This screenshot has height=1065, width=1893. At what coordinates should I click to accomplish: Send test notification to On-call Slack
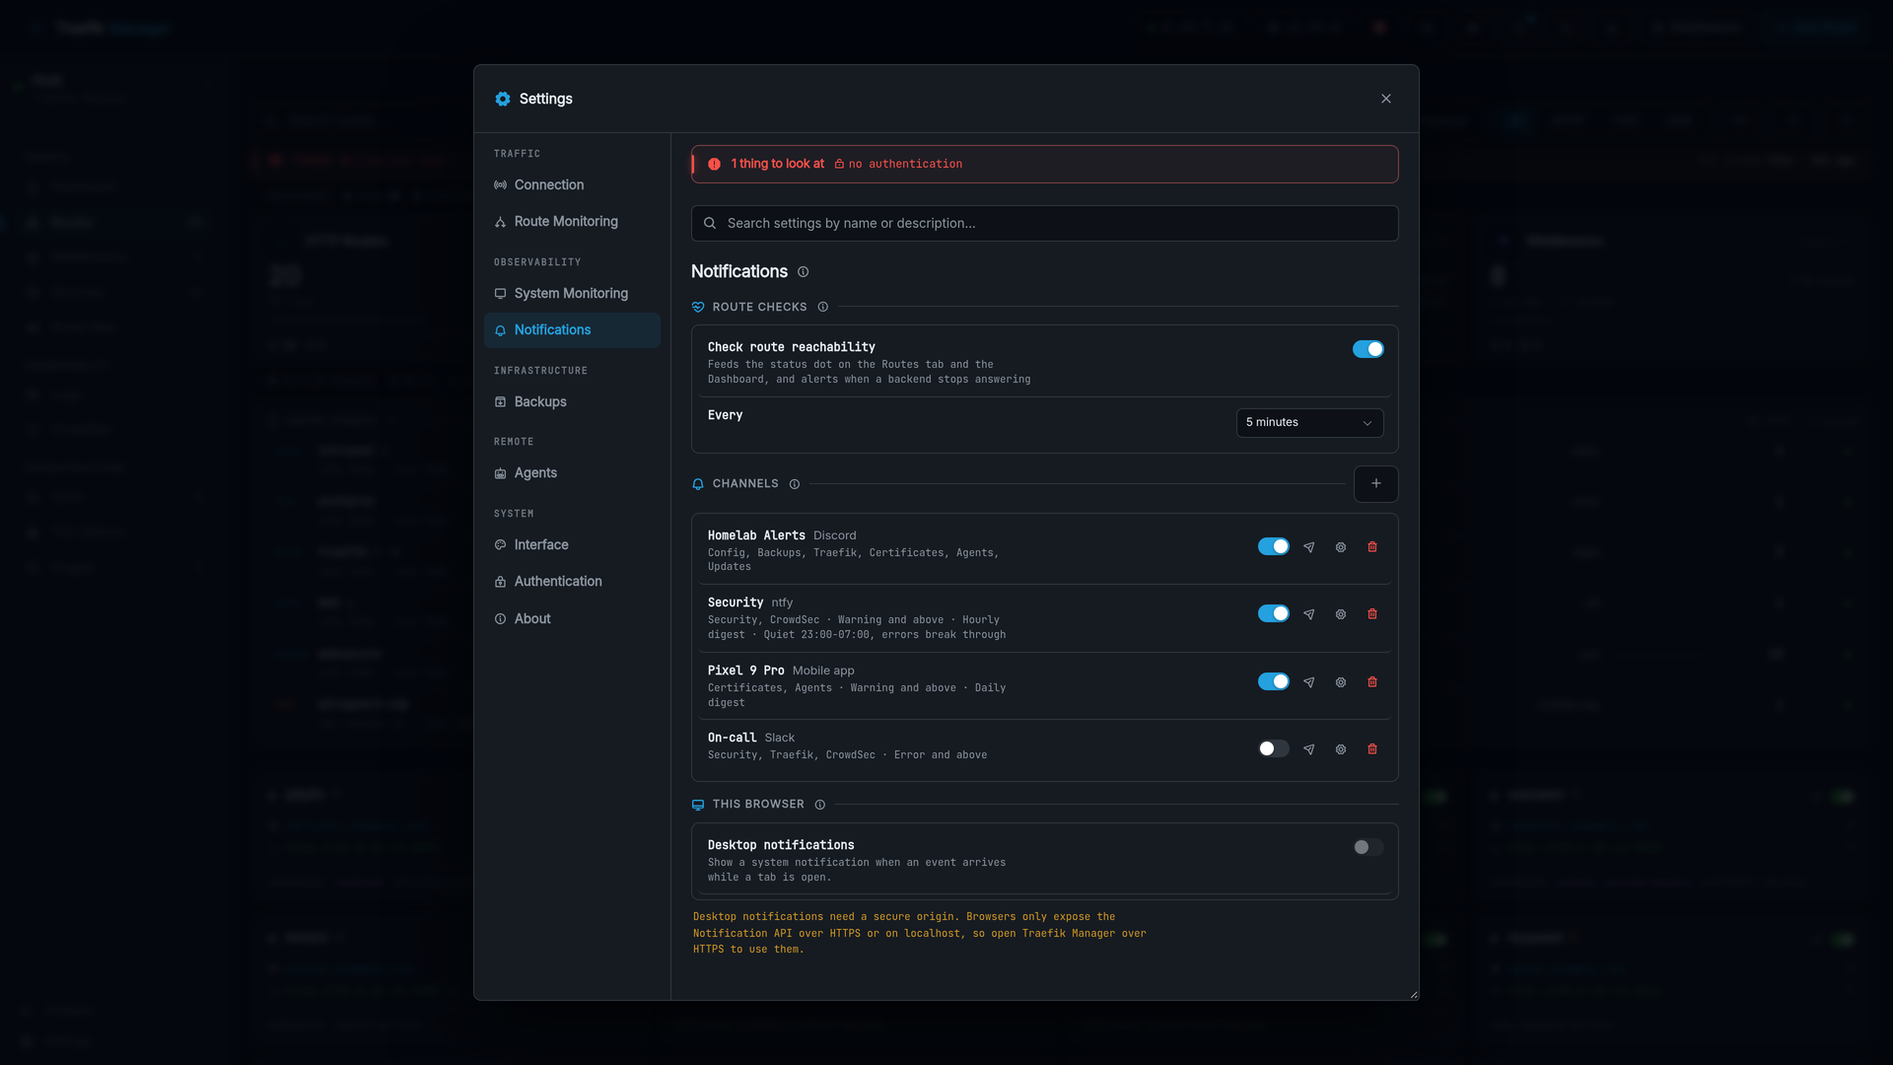point(1308,749)
